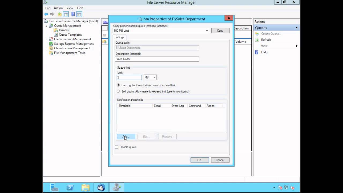Image resolution: width=343 pixels, height=193 pixels.
Task: Toggle the Show/Hide Console Tree toolbar icon
Action: coord(65,14)
